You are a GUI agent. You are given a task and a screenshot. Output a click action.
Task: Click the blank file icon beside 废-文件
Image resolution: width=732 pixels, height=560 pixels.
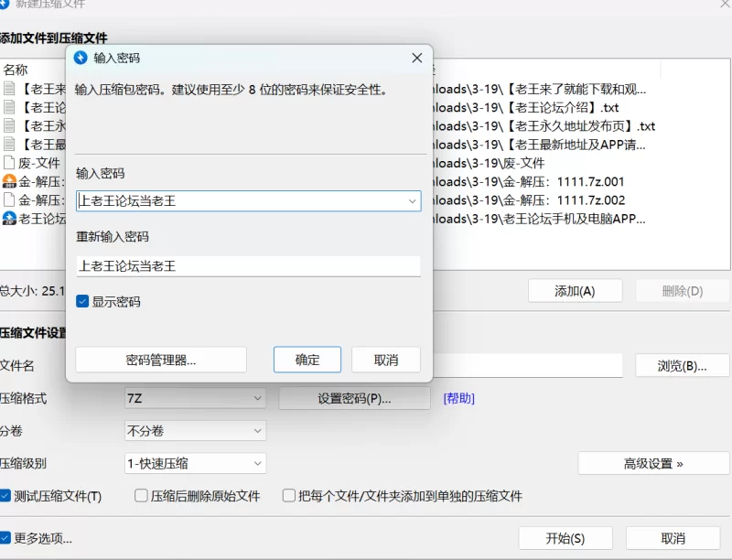[x=9, y=163]
